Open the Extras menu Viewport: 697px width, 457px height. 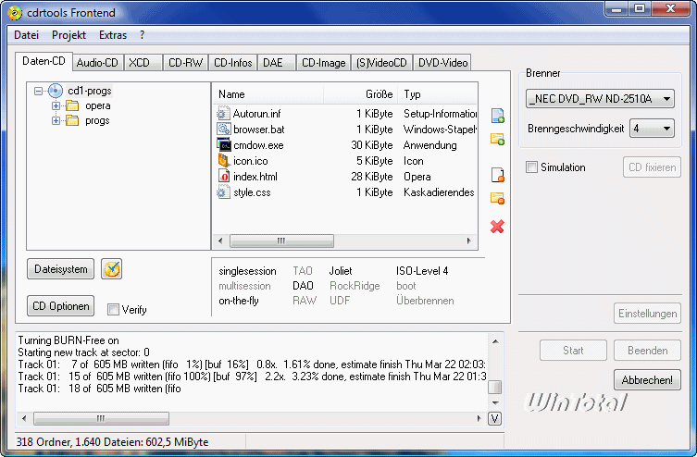click(x=113, y=35)
